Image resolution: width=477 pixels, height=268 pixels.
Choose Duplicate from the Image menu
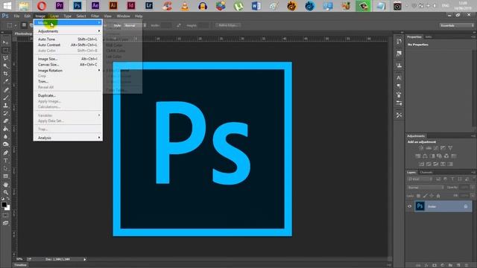click(68, 95)
